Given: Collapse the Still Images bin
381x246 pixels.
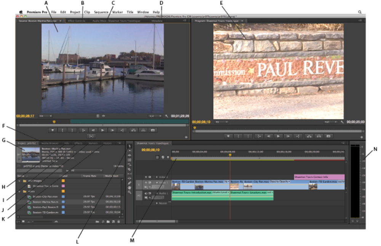Looking at the screenshot, I should (x=19, y=181).
